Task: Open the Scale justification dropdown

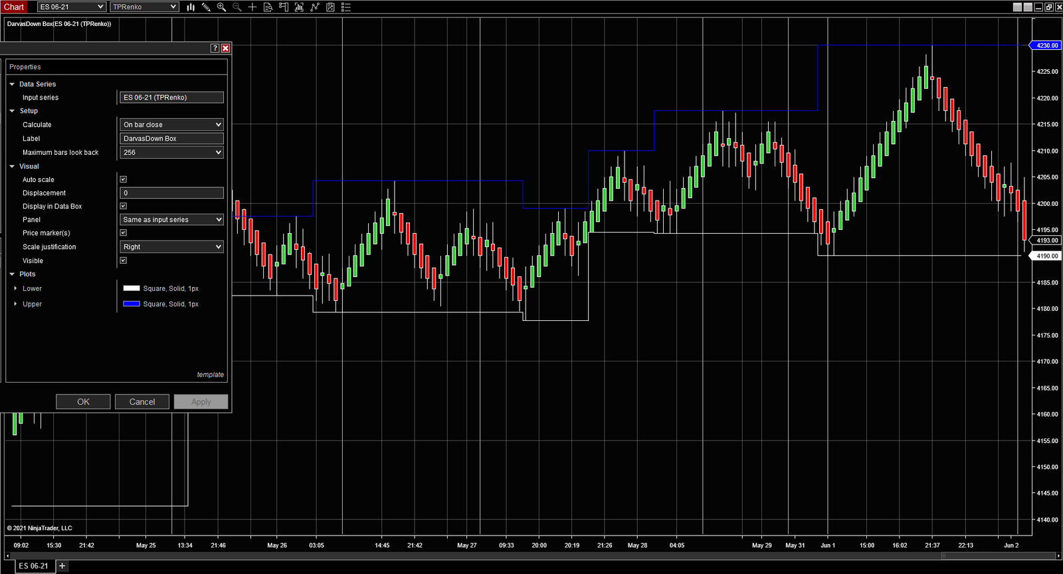Action: (x=171, y=247)
